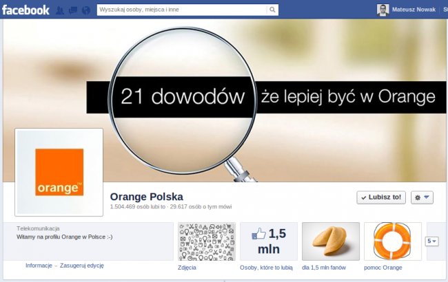The width and height of the screenshot is (448, 282).
Task: Go to Mateusz Nowak profile name
Action: [x=414, y=10]
